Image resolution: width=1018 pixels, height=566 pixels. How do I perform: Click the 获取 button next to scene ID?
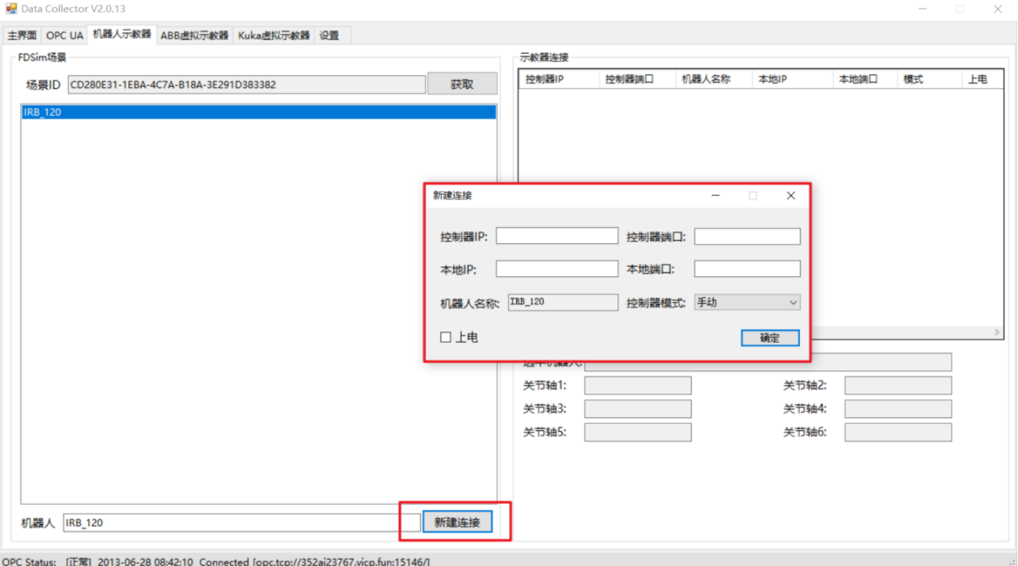[462, 84]
